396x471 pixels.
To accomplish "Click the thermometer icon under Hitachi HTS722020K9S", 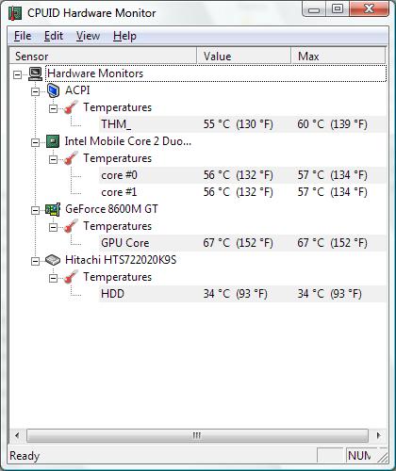I will (71, 277).
